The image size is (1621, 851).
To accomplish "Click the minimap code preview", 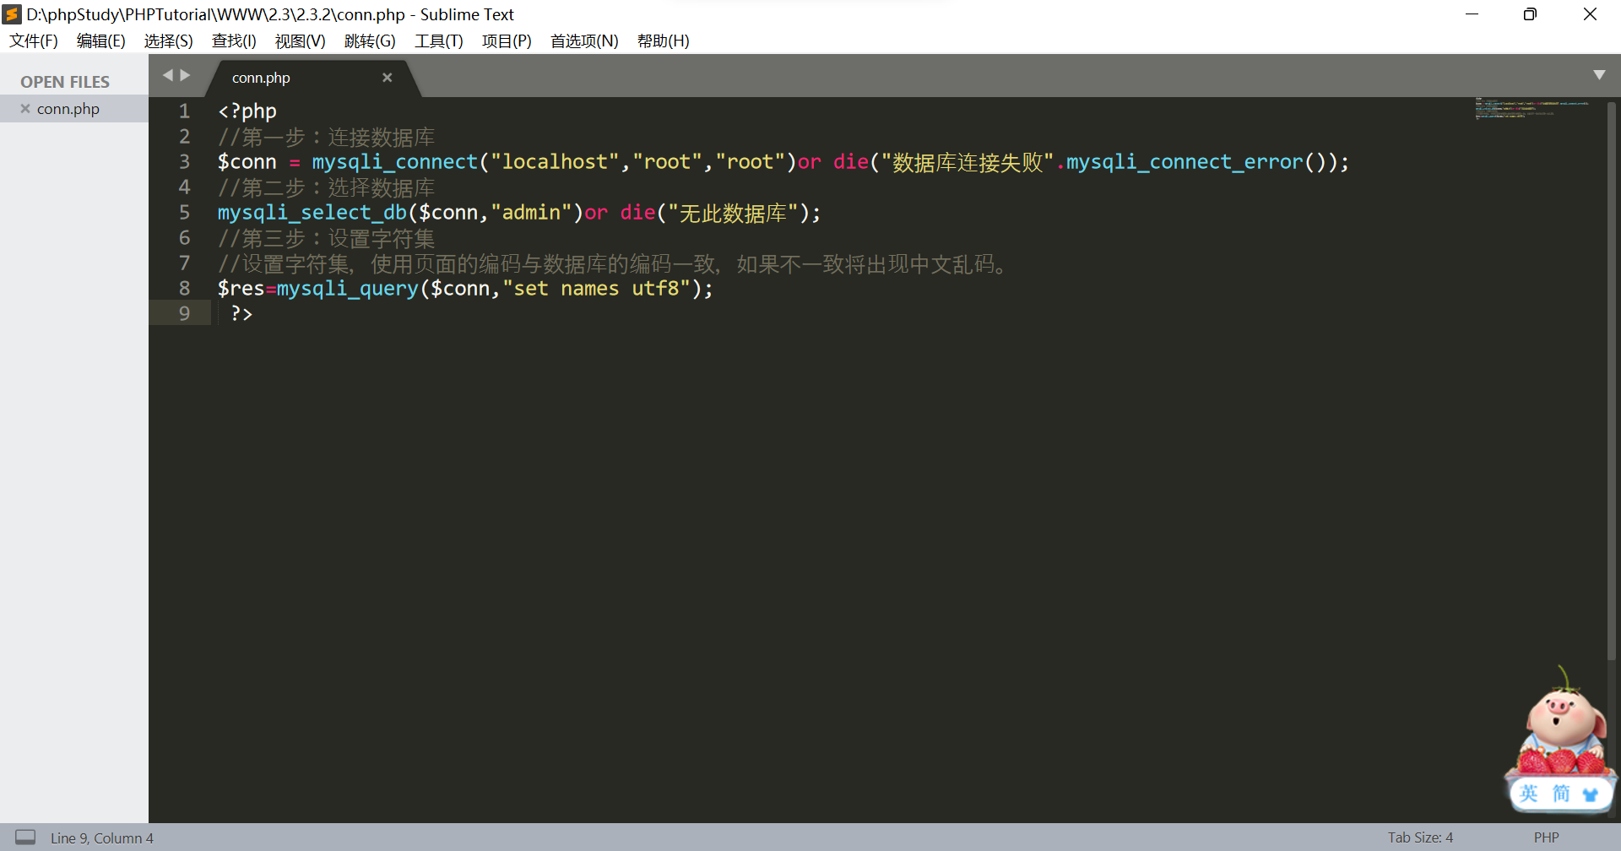I will tap(1532, 108).
